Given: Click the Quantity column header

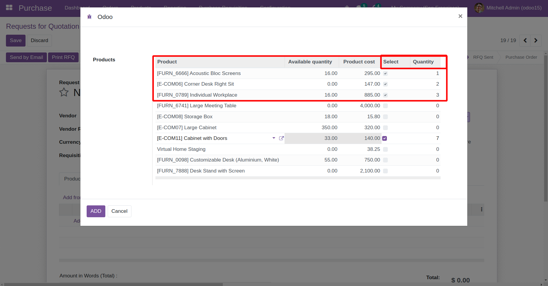Looking at the screenshot, I should pyautogui.click(x=425, y=62).
